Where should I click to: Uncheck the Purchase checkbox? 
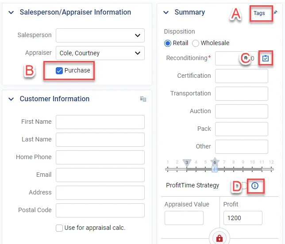pos(60,71)
